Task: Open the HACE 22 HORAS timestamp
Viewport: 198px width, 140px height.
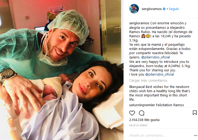Action: [138, 125]
